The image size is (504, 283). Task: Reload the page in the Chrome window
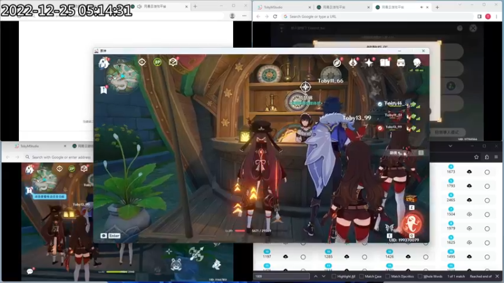click(275, 16)
